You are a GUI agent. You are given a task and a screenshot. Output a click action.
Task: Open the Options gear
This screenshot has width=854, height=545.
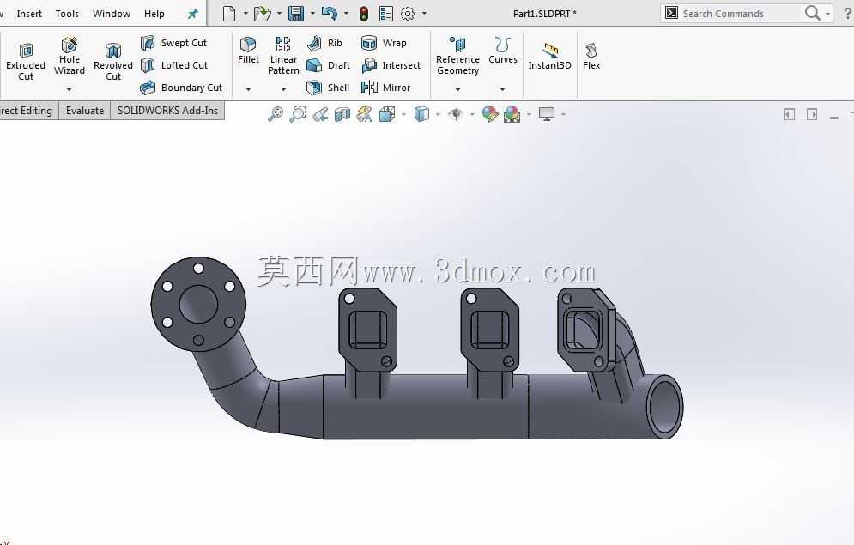[408, 14]
